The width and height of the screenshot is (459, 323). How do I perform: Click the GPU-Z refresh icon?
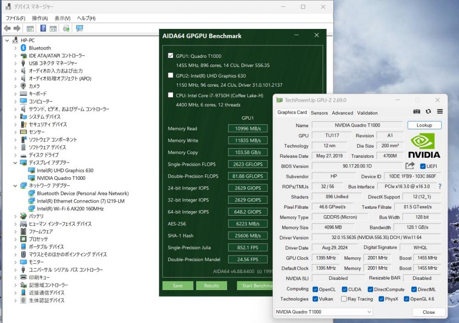click(428, 112)
